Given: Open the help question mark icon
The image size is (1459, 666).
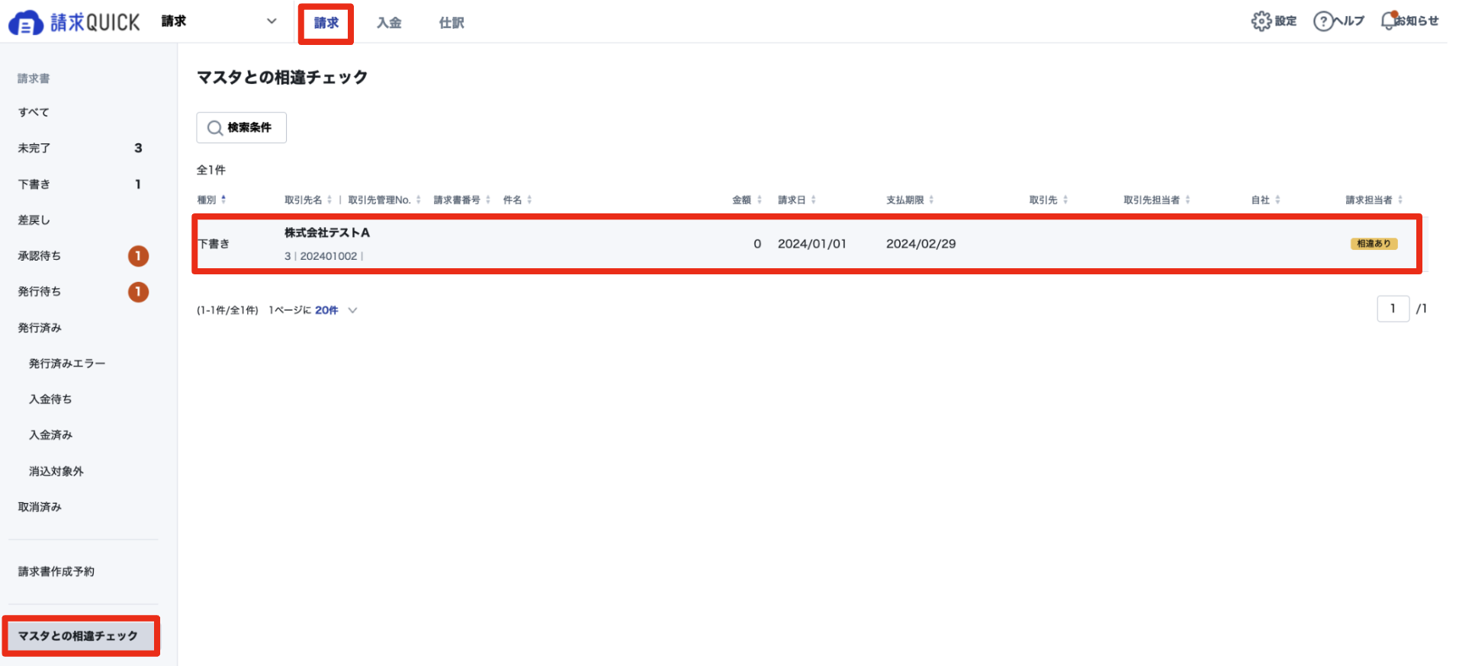Looking at the screenshot, I should (x=1322, y=21).
